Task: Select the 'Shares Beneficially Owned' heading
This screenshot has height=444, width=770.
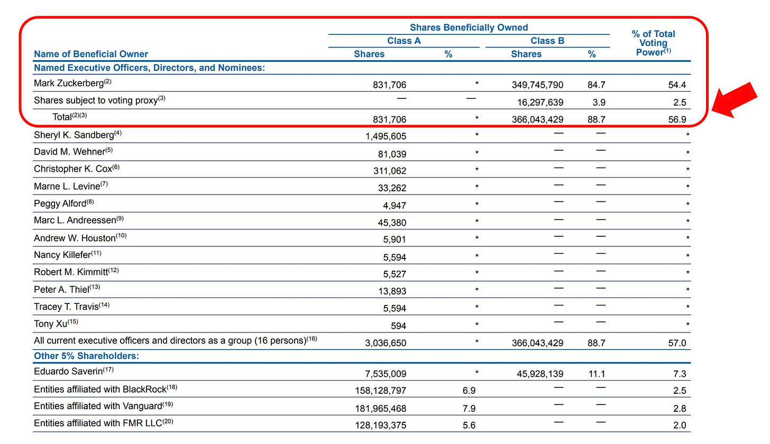Action: 469,27
